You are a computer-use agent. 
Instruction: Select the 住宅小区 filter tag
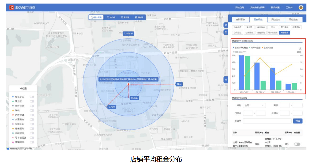coord(237,27)
